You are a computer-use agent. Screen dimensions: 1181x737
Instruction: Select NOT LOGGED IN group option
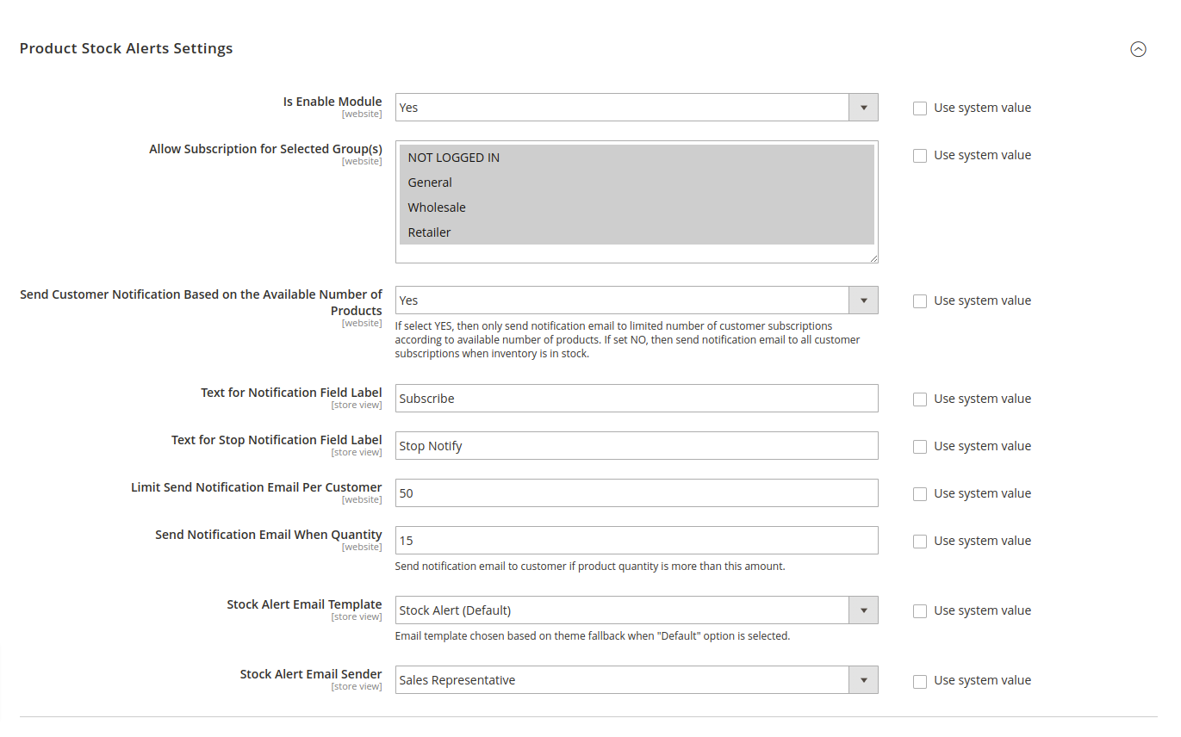(637, 158)
